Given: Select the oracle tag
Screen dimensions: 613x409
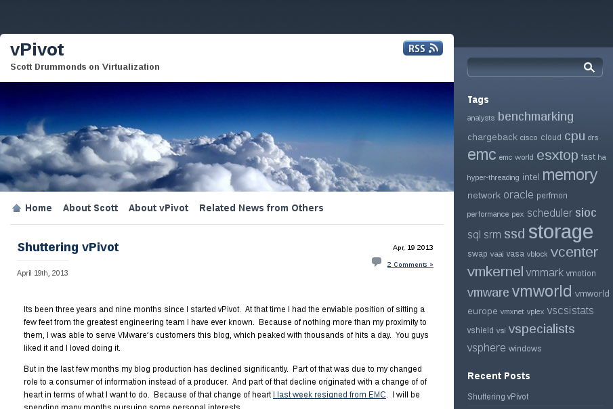Looking at the screenshot, I should tap(518, 195).
